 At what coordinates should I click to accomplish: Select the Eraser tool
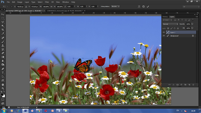coord(3,53)
